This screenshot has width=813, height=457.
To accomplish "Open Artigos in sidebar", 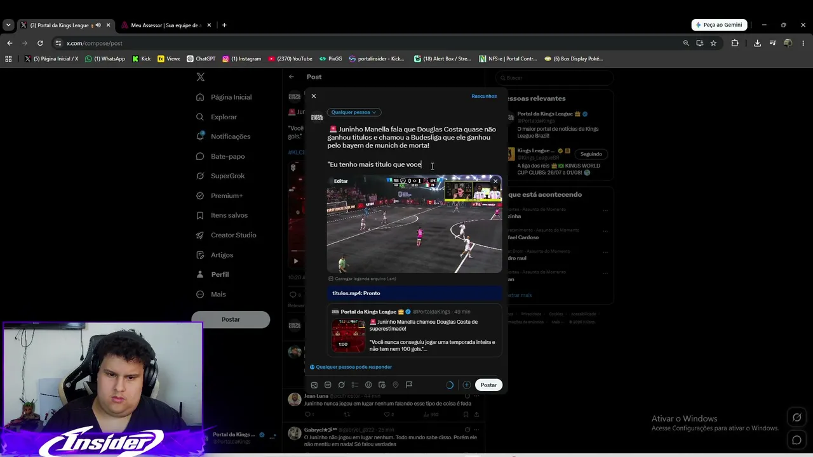I will (215, 255).
